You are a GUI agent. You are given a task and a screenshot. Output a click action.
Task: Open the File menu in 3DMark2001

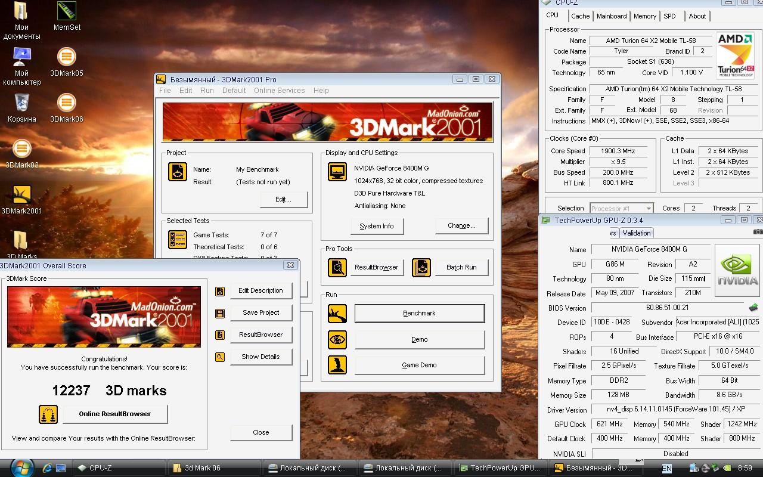(x=165, y=91)
